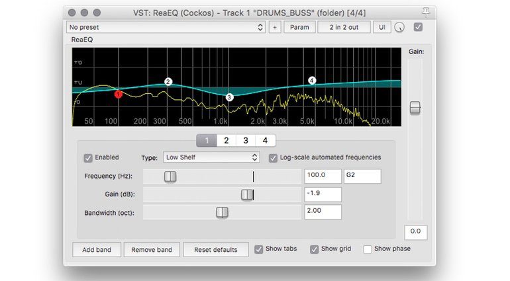Uncheck Show grid option

coord(314,249)
